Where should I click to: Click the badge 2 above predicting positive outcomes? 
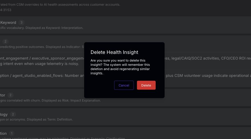(5, 41)
